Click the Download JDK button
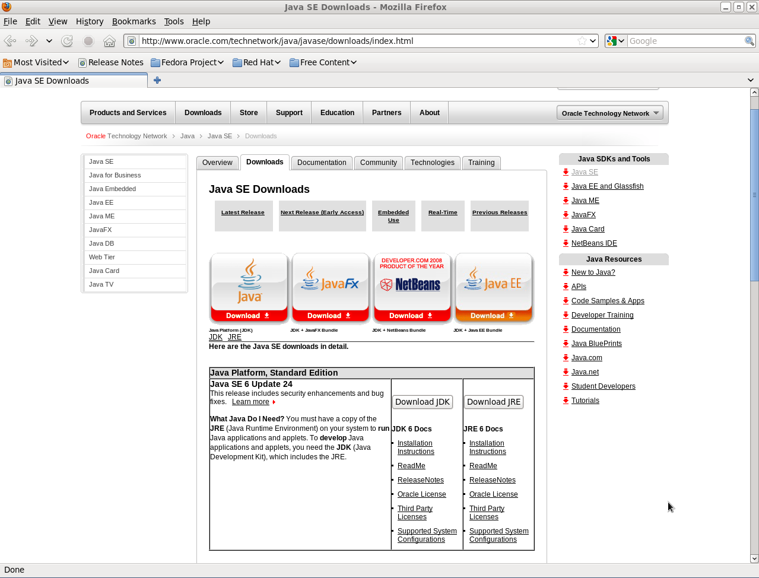759x578 pixels. pos(423,402)
